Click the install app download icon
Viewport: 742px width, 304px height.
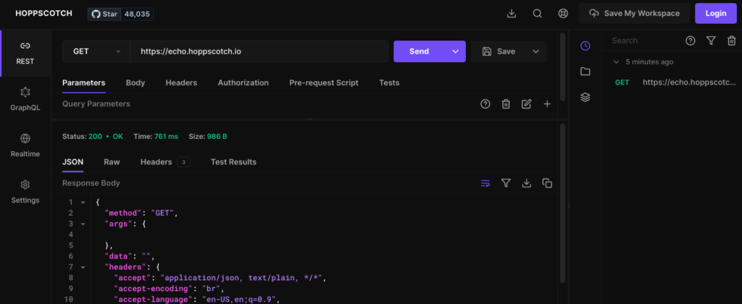512,13
